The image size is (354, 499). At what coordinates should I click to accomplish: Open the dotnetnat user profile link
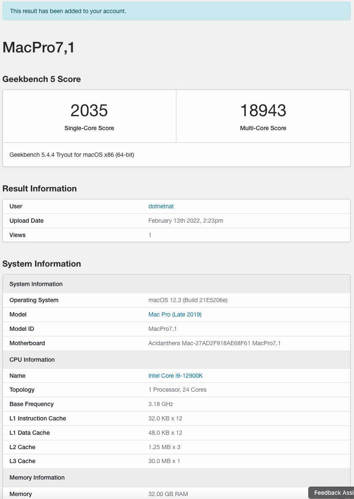click(161, 206)
